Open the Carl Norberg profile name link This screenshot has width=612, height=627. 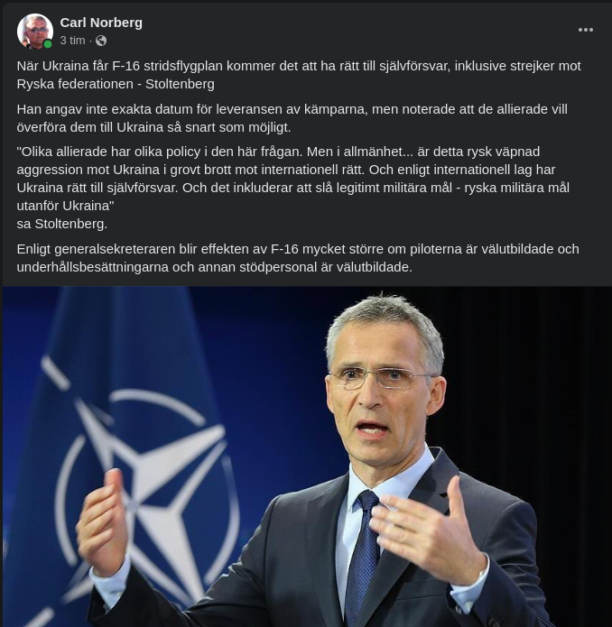(x=101, y=23)
